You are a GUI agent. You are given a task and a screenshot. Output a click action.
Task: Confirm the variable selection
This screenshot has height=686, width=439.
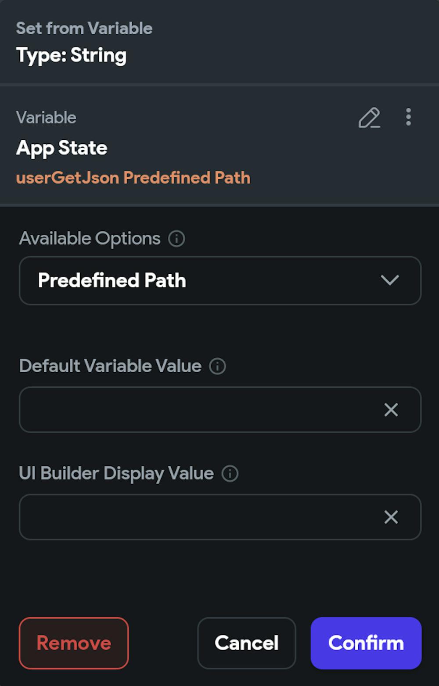[x=366, y=643]
